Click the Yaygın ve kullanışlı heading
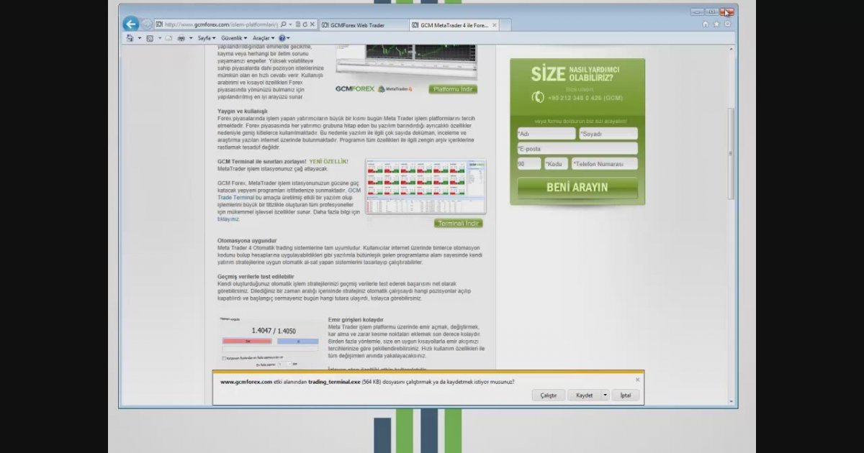 [243, 111]
